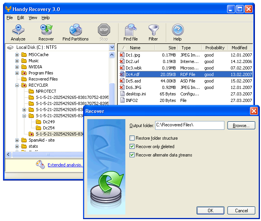Click the NPROTECT folder icon

(x=31, y=91)
